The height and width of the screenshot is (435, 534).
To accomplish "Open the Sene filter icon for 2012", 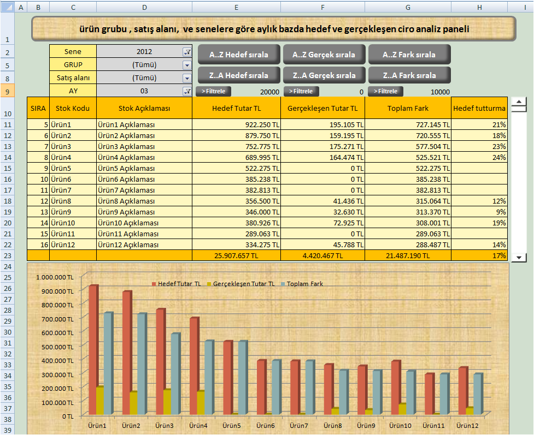I will (x=187, y=51).
